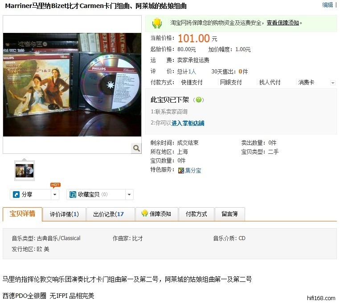View the reviewer count 1人 link
340x305 pixels.
pyautogui.click(x=192, y=72)
